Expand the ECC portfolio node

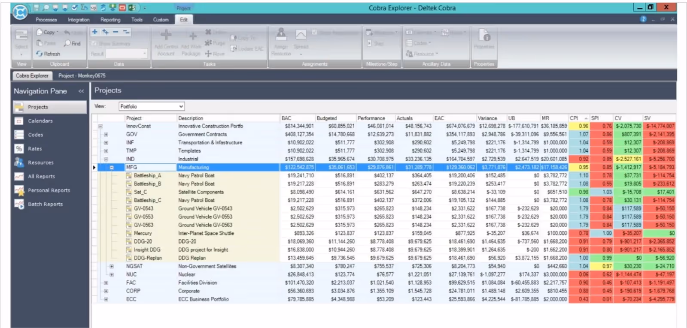(106, 299)
